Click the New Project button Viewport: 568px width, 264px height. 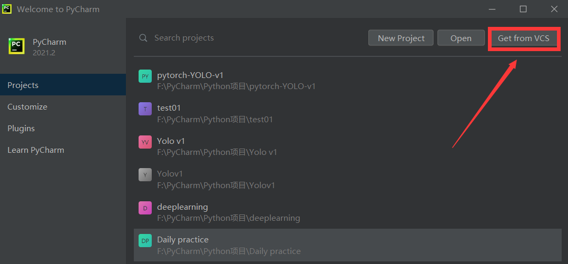click(401, 38)
